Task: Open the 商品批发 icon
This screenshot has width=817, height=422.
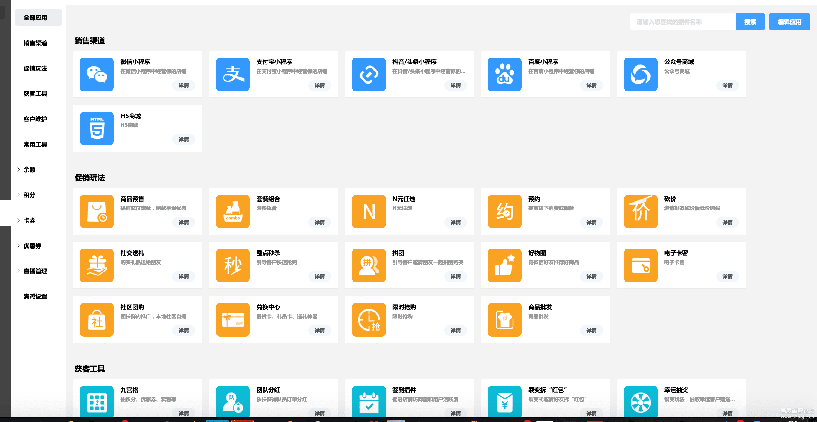Action: (x=505, y=319)
